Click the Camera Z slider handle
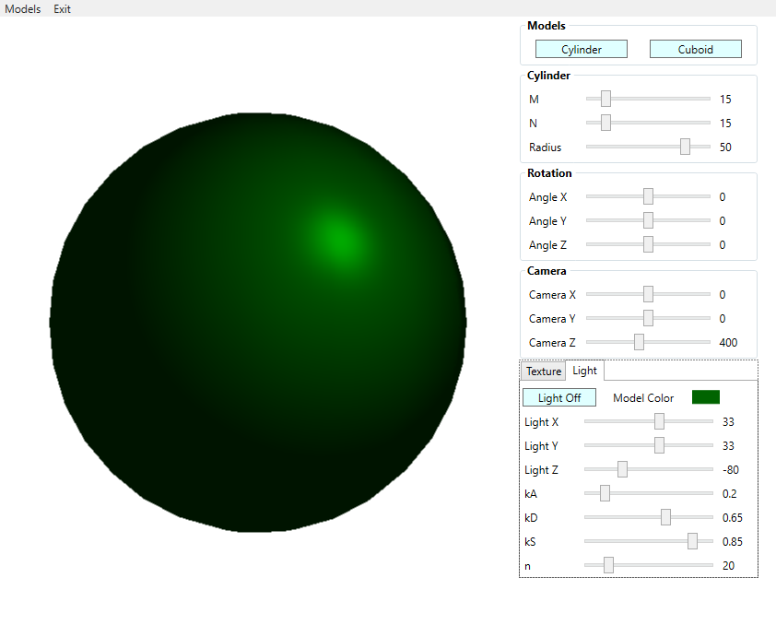The width and height of the screenshot is (776, 625). pos(639,342)
